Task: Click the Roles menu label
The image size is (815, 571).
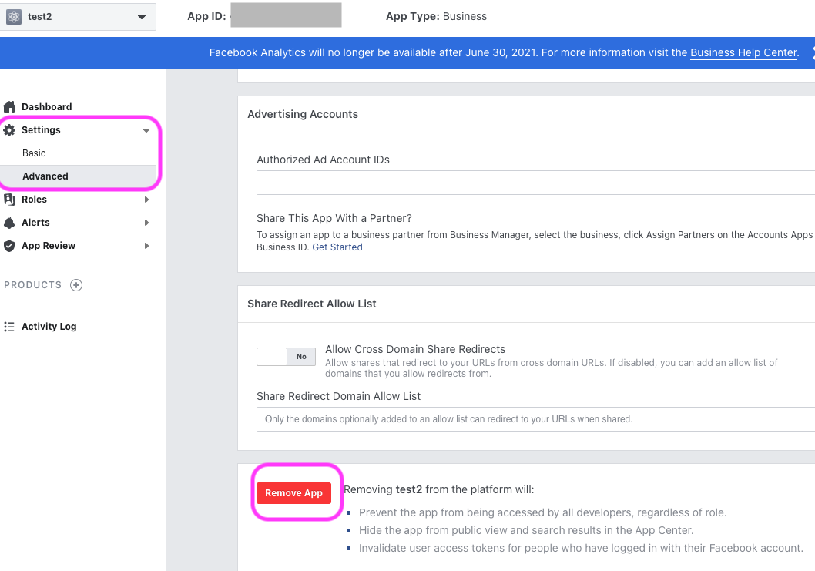Action: (35, 199)
